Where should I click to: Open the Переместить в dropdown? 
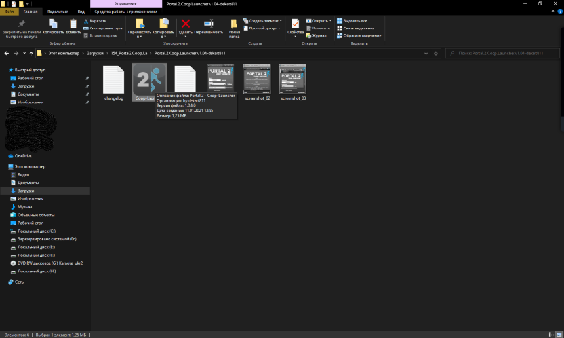[139, 29]
